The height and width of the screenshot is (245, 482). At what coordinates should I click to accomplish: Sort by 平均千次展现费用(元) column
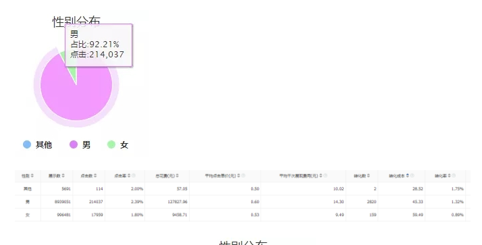pyautogui.click(x=321, y=175)
